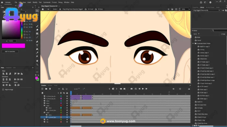Click the Clip Content Outside Stage icon
Viewport: 227px width, 127px height.
point(176,9)
